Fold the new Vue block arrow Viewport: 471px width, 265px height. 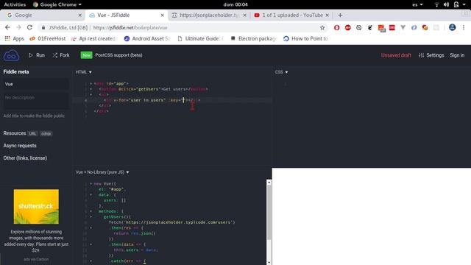click(x=91, y=183)
